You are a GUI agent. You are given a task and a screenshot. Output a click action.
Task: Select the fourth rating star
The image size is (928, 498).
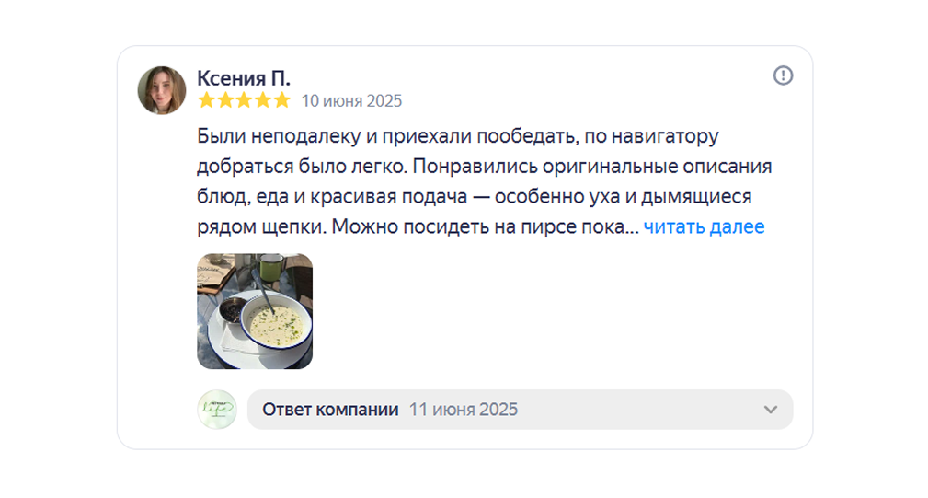tap(263, 100)
